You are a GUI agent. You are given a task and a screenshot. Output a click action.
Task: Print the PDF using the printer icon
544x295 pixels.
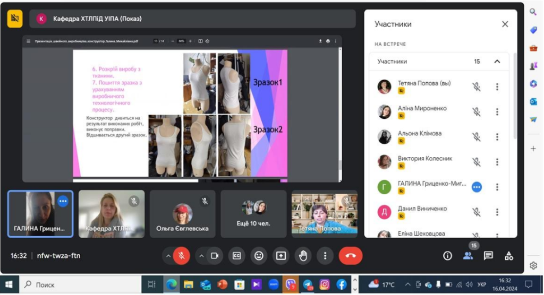[x=328, y=41]
